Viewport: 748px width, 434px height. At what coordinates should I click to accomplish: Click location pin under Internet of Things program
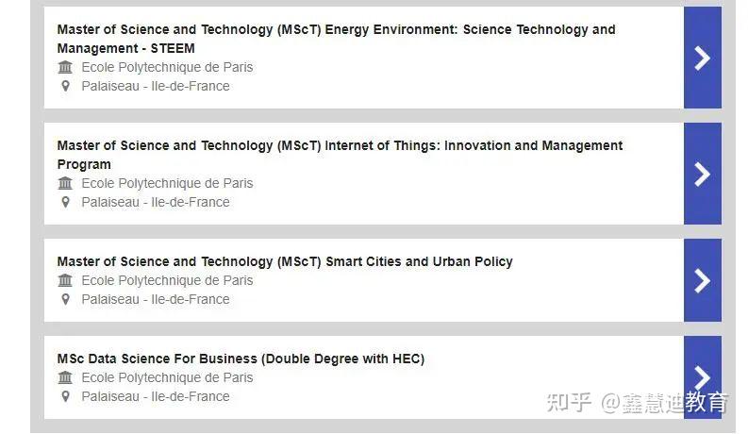[x=65, y=202]
